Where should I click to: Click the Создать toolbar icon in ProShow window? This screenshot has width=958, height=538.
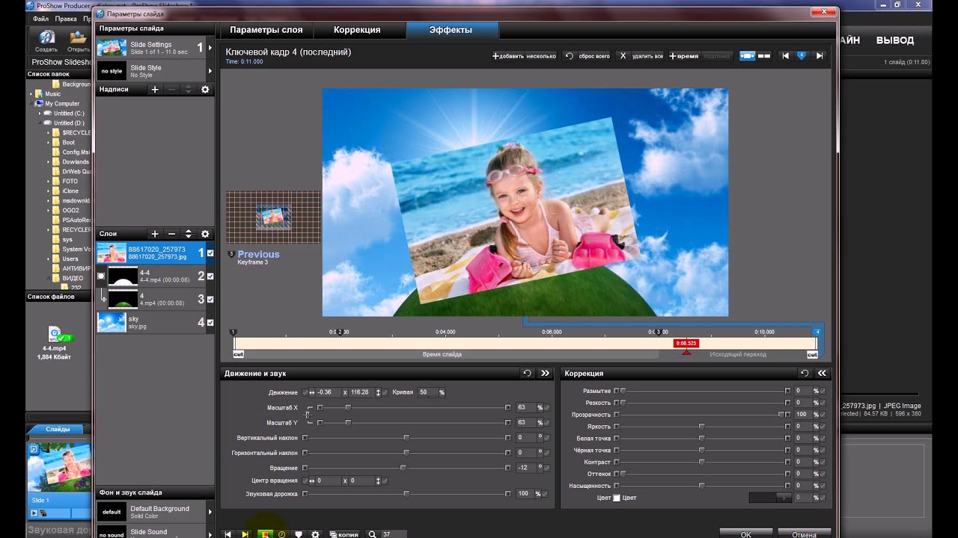pyautogui.click(x=46, y=41)
